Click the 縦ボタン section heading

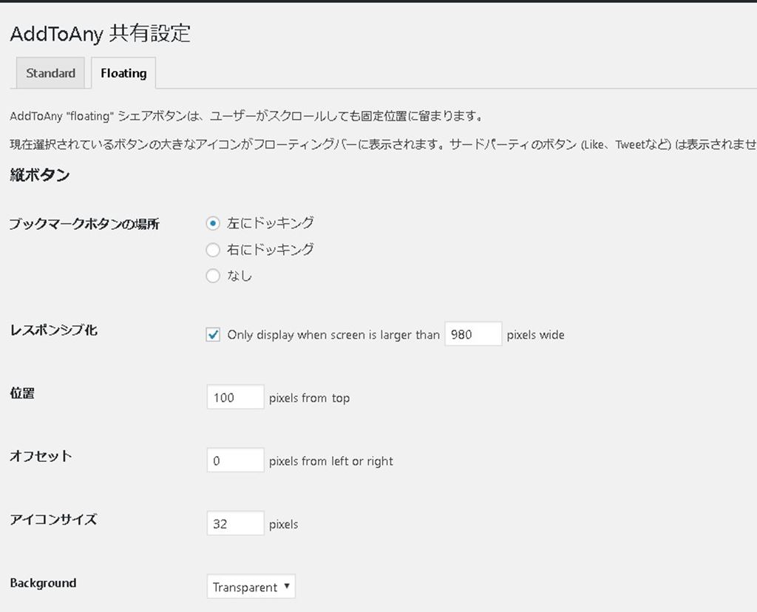pyautogui.click(x=40, y=175)
